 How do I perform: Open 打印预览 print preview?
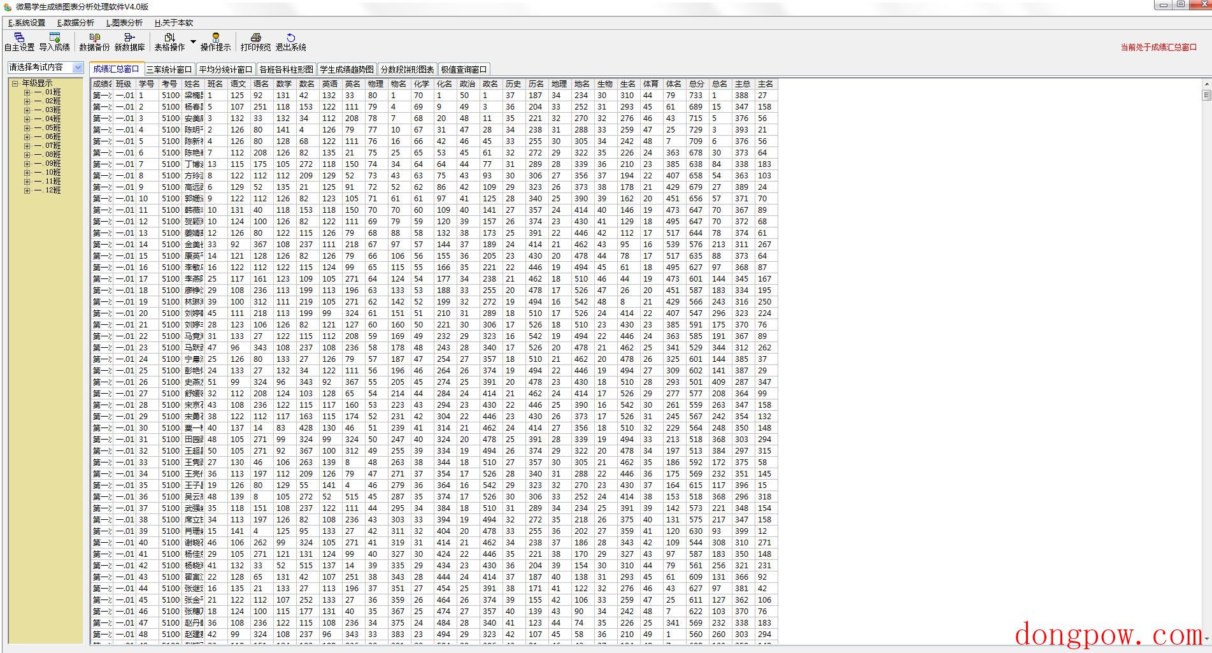255,42
